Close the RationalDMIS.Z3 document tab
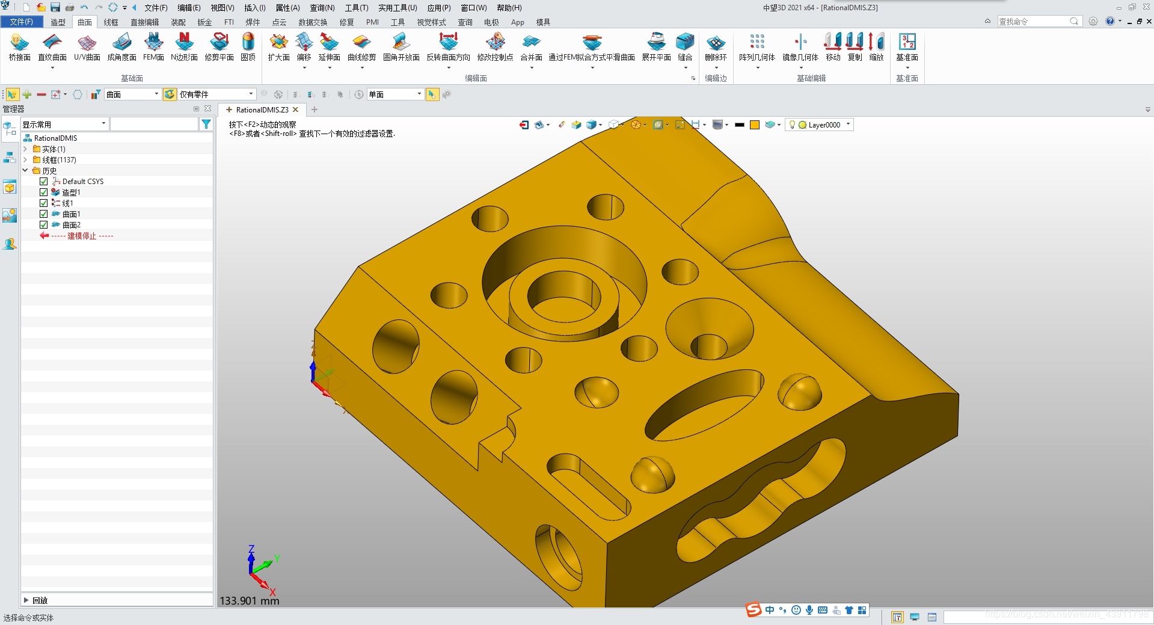This screenshot has height=625, width=1154. (x=295, y=109)
